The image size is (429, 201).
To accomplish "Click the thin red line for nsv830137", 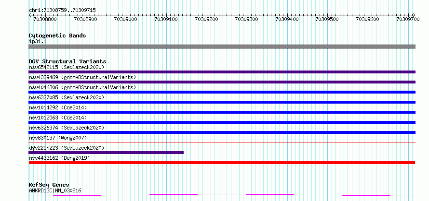I will pos(222,142).
